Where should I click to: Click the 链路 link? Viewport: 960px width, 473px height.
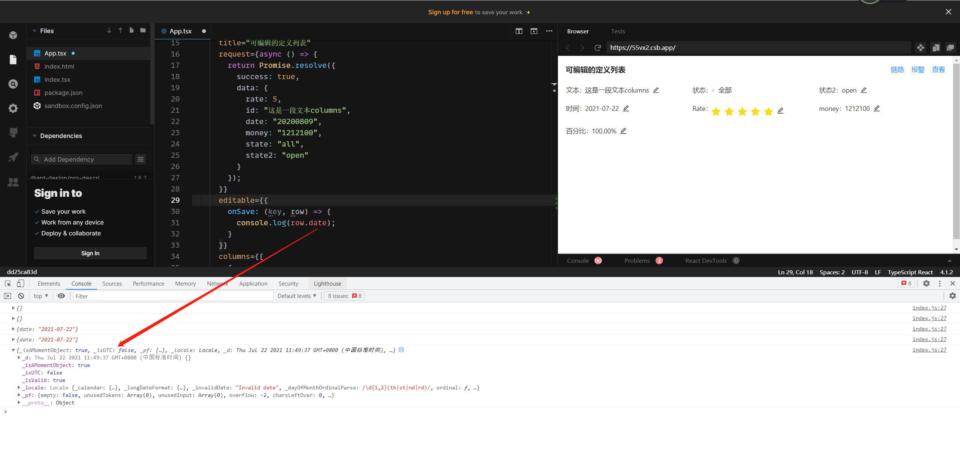[897, 69]
